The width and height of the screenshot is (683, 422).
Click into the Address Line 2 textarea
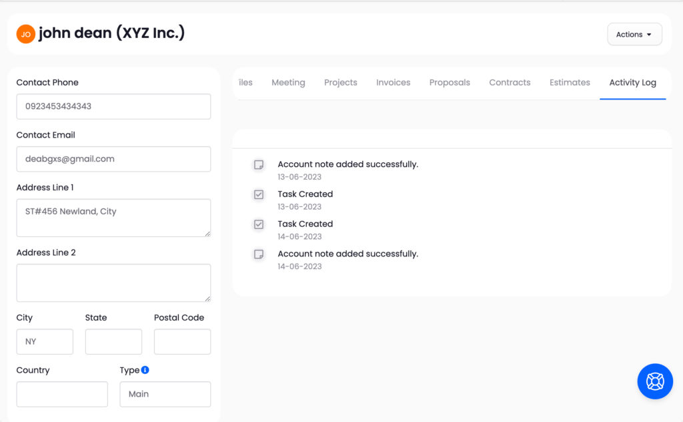[113, 282]
